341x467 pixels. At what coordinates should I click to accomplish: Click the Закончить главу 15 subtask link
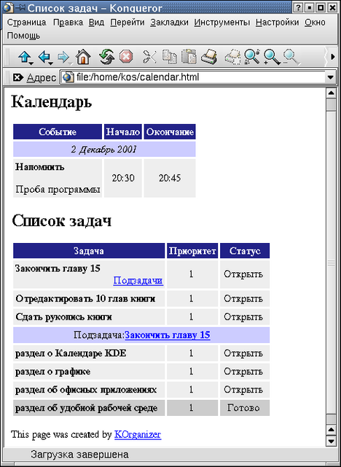click(168, 335)
